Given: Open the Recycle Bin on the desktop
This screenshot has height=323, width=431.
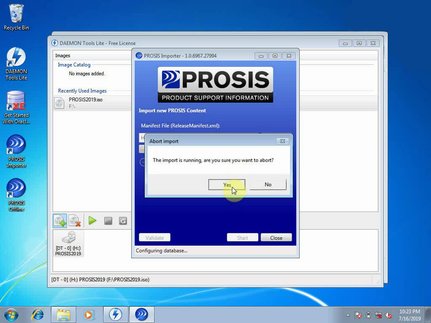Looking at the screenshot, I should [x=16, y=17].
